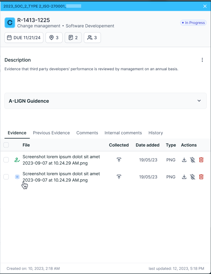Image resolution: width=211 pixels, height=274 pixels.
Task: Switch to the Previous Evidence tab
Action: click(51, 133)
